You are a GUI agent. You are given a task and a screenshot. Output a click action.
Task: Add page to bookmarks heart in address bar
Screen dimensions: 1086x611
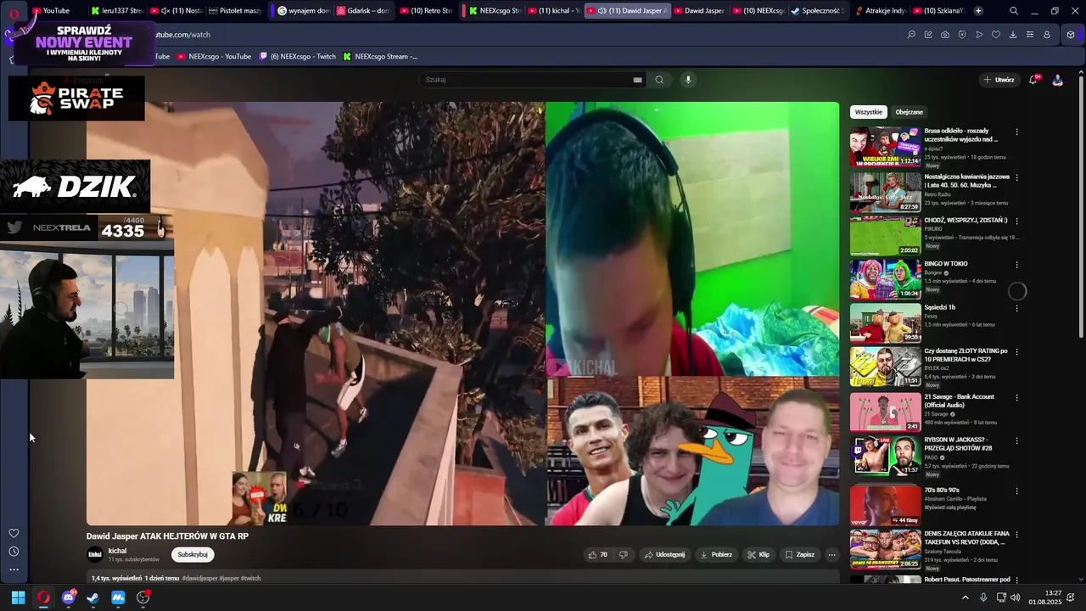pyautogui.click(x=996, y=35)
